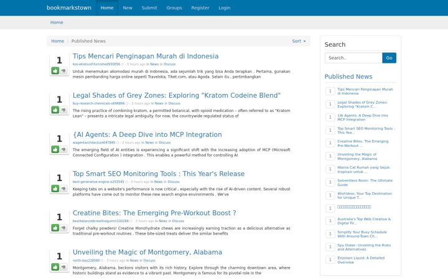Open Groups in the navbar

coord(174,7)
